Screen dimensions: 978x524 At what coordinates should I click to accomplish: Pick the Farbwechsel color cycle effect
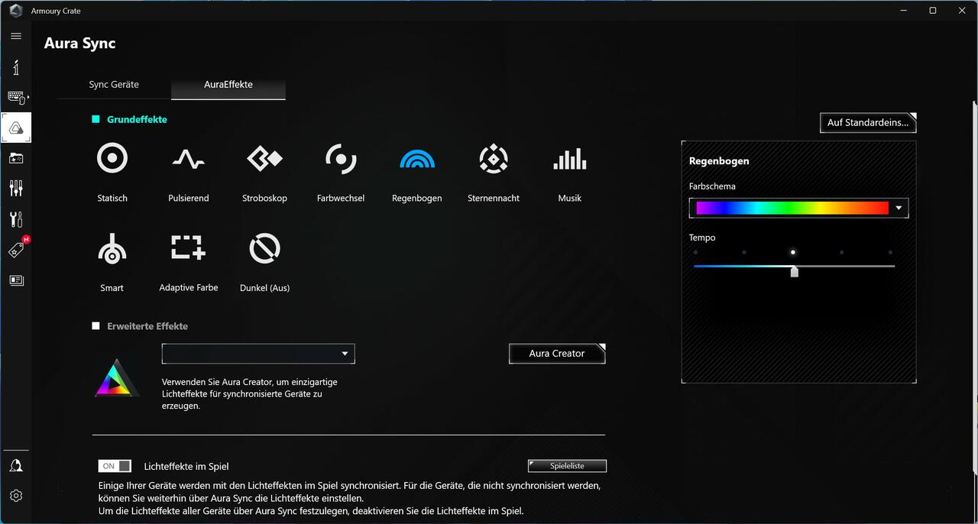(x=341, y=159)
